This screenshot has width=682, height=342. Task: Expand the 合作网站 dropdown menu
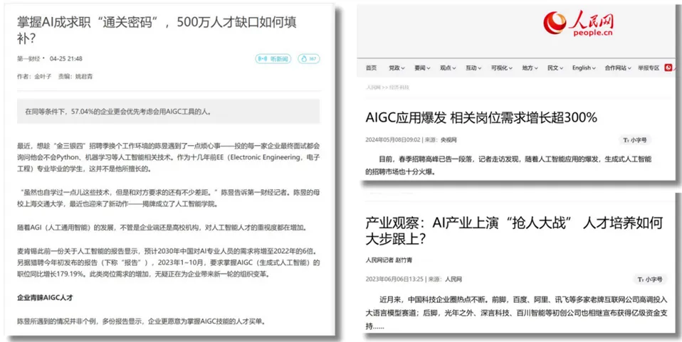pyautogui.click(x=618, y=68)
